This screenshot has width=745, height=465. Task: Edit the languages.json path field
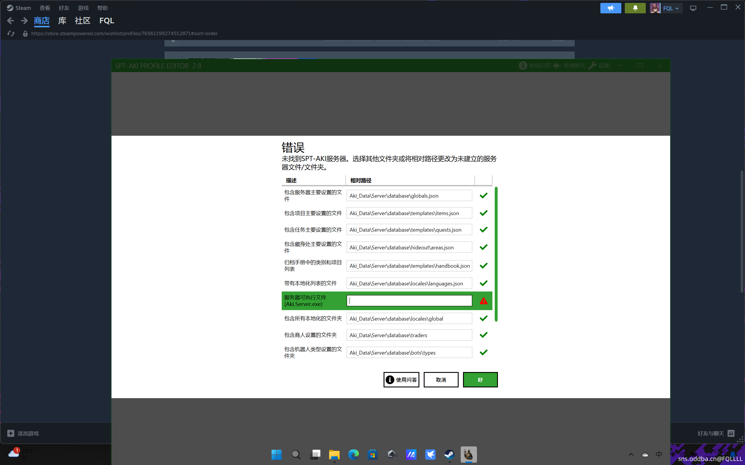409,283
